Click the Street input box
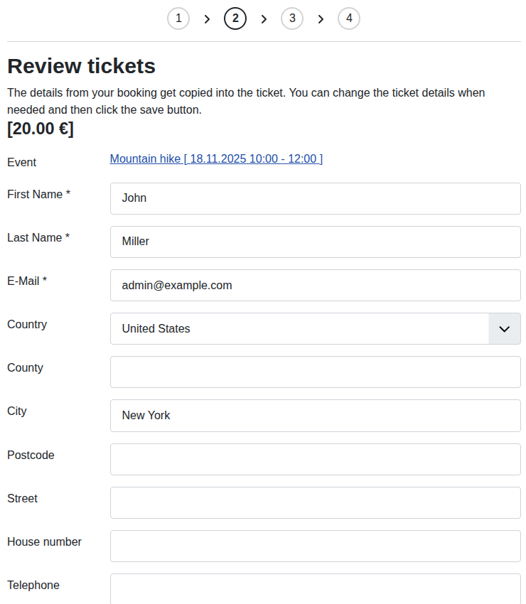 click(315, 502)
